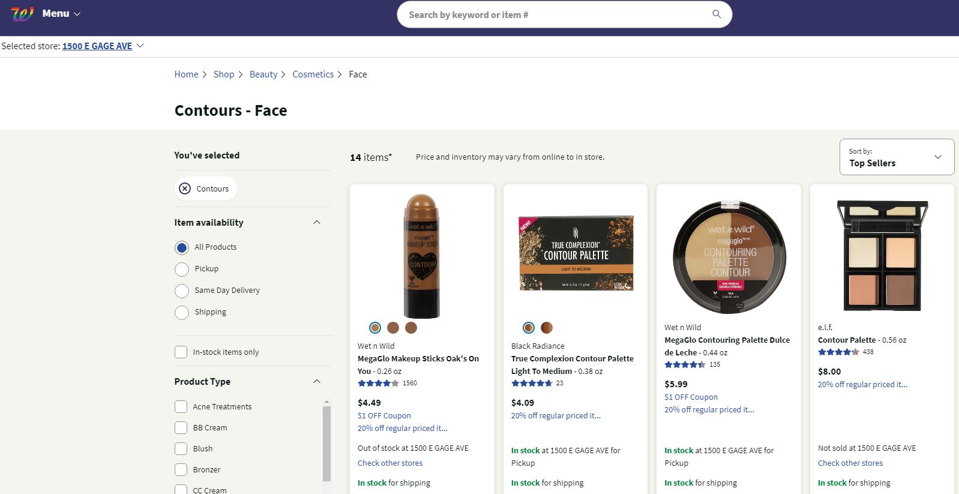Screen dimensions: 959x494
Task: Check the Bronzer product type filter
Action: click(181, 469)
